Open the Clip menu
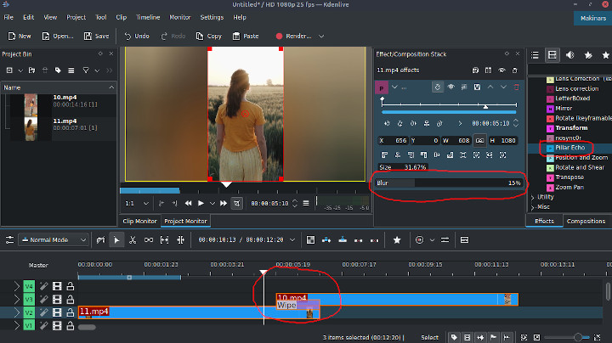Viewport: 612px width, 343px height. pos(122,17)
